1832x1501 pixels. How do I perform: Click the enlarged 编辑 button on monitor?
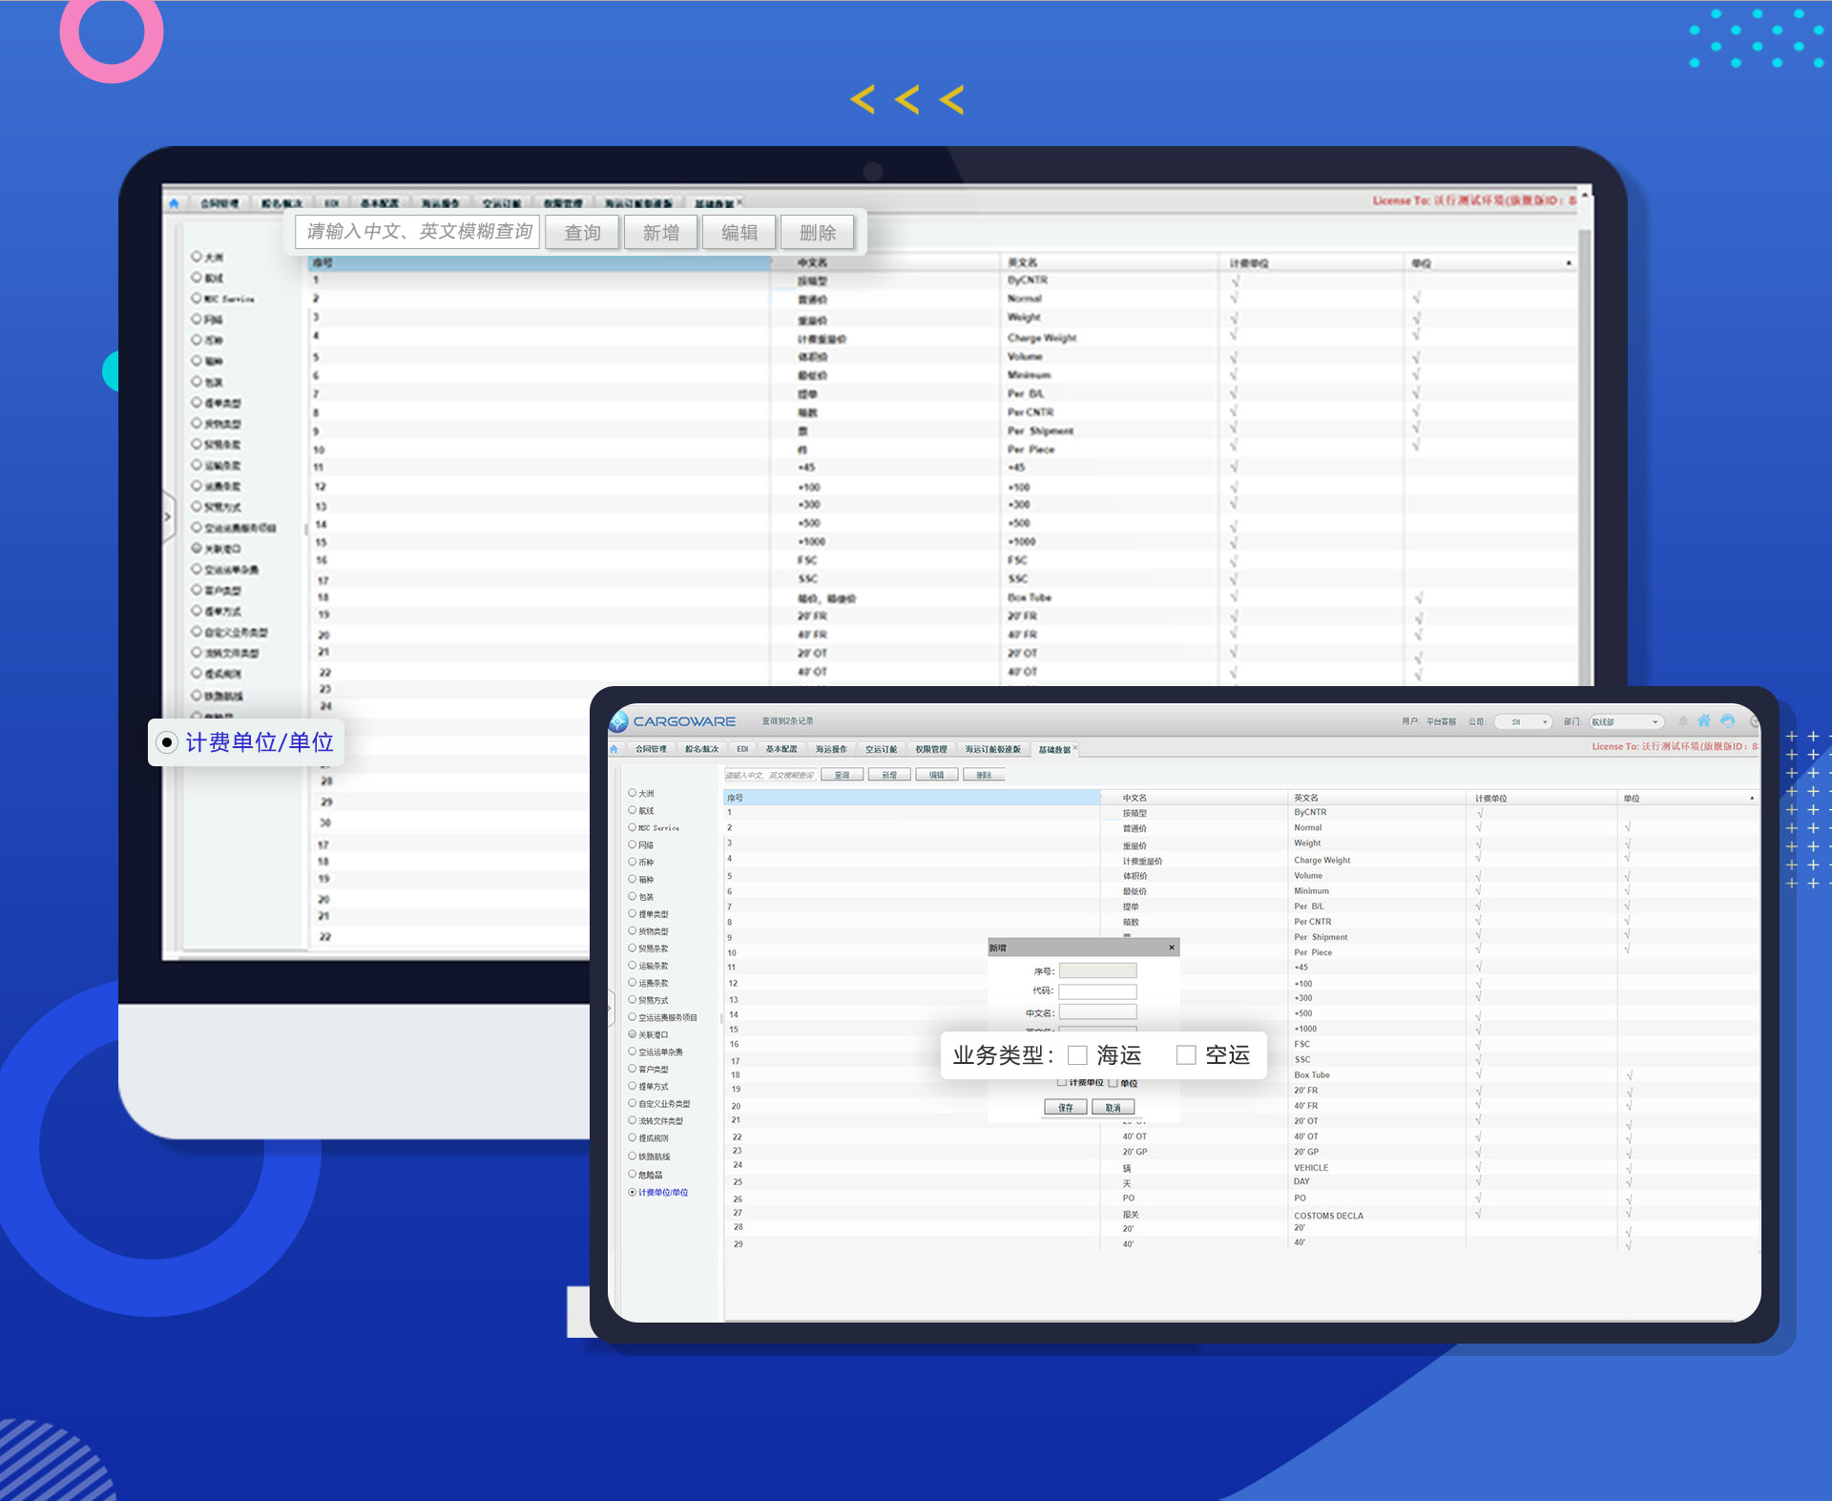point(739,233)
